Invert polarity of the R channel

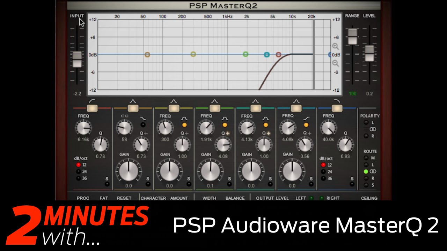366,136
